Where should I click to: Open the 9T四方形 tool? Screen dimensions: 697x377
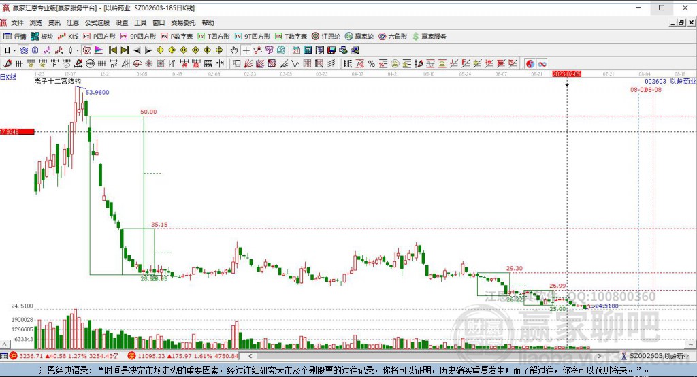252,37
